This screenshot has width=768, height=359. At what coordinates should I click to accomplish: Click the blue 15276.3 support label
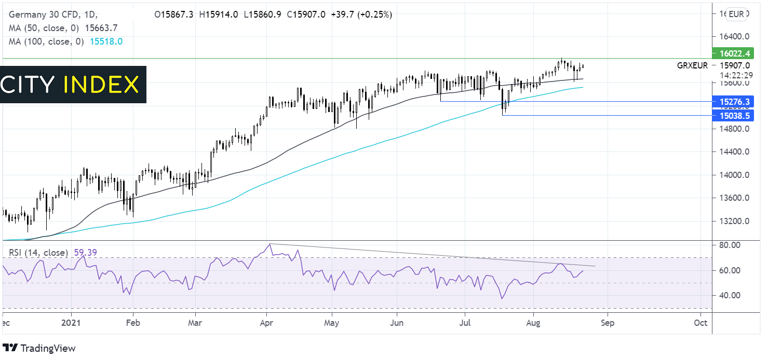pos(734,102)
